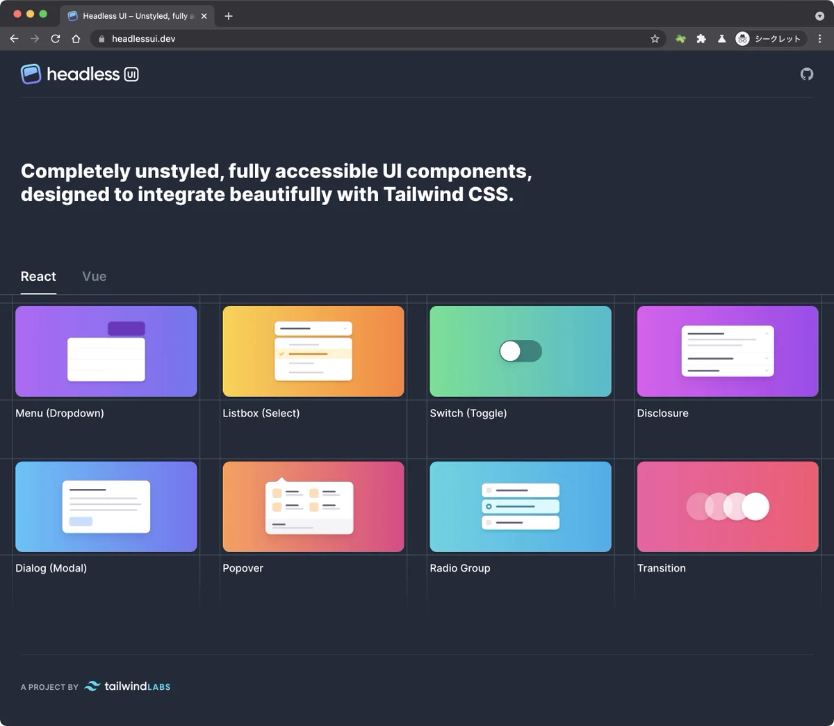Close the Headless UI browser tab
834x726 pixels.
204,16
